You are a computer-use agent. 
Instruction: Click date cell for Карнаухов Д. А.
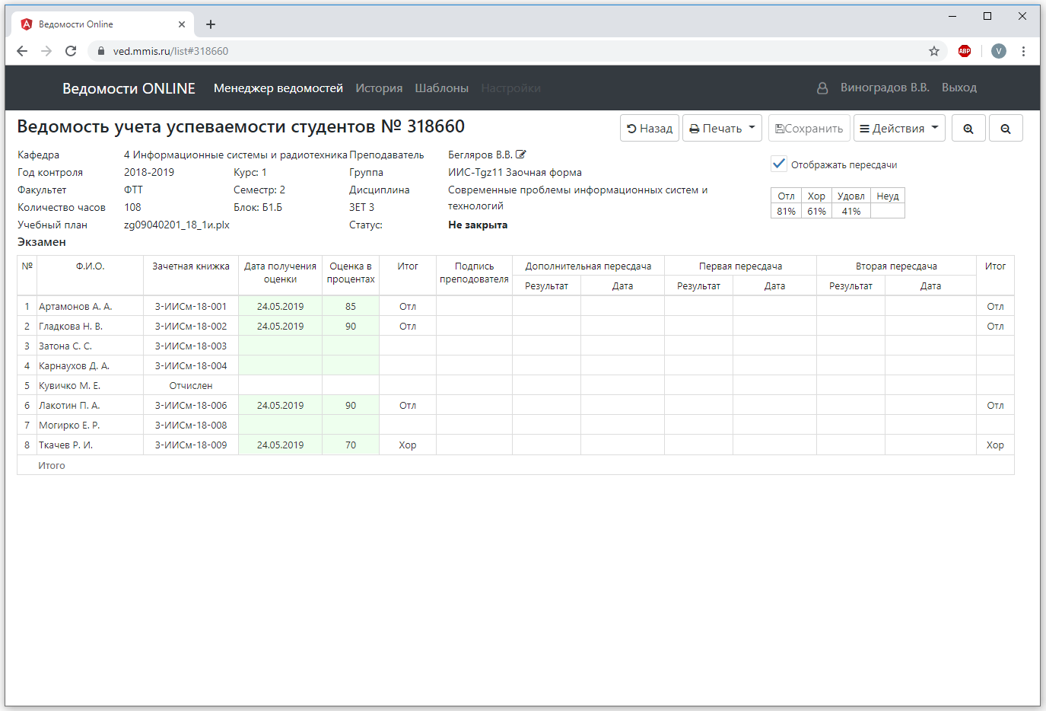click(280, 365)
